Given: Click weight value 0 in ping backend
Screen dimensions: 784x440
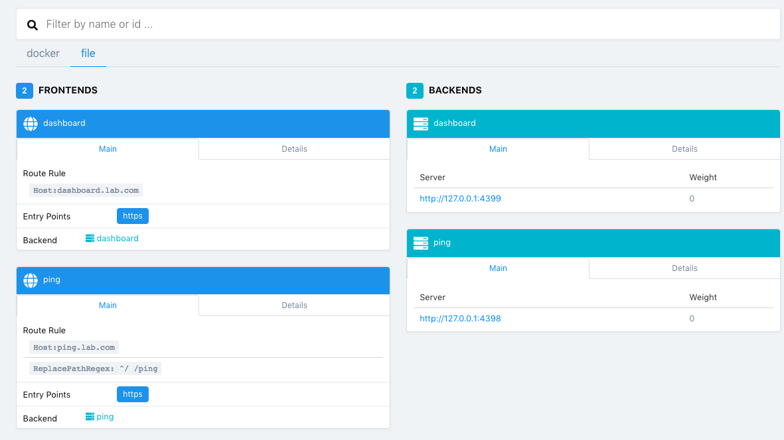Looking at the screenshot, I should pos(692,318).
